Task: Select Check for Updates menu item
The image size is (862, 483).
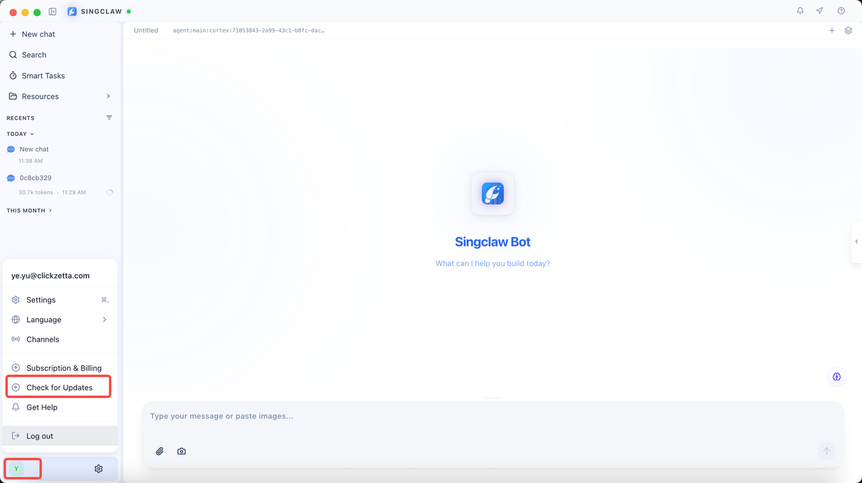Action: pyautogui.click(x=60, y=388)
